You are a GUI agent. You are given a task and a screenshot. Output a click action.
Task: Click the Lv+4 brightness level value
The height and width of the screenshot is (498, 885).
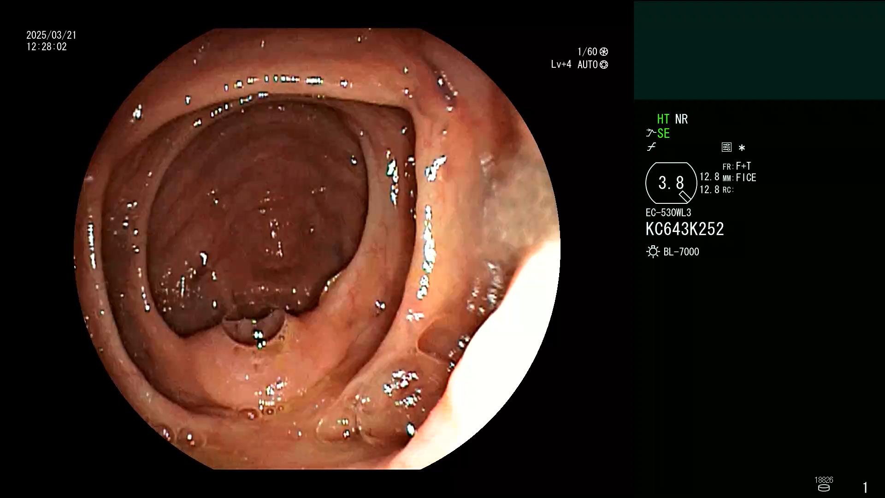click(x=561, y=65)
